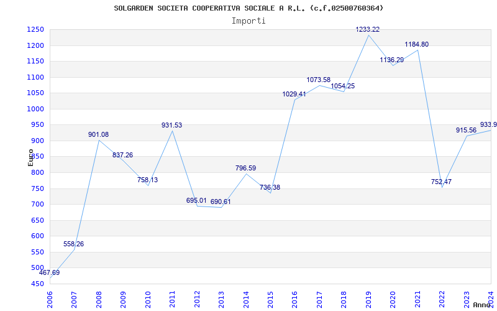Click the 2010 year axis label
The width and height of the screenshot is (497, 311).
[148, 300]
